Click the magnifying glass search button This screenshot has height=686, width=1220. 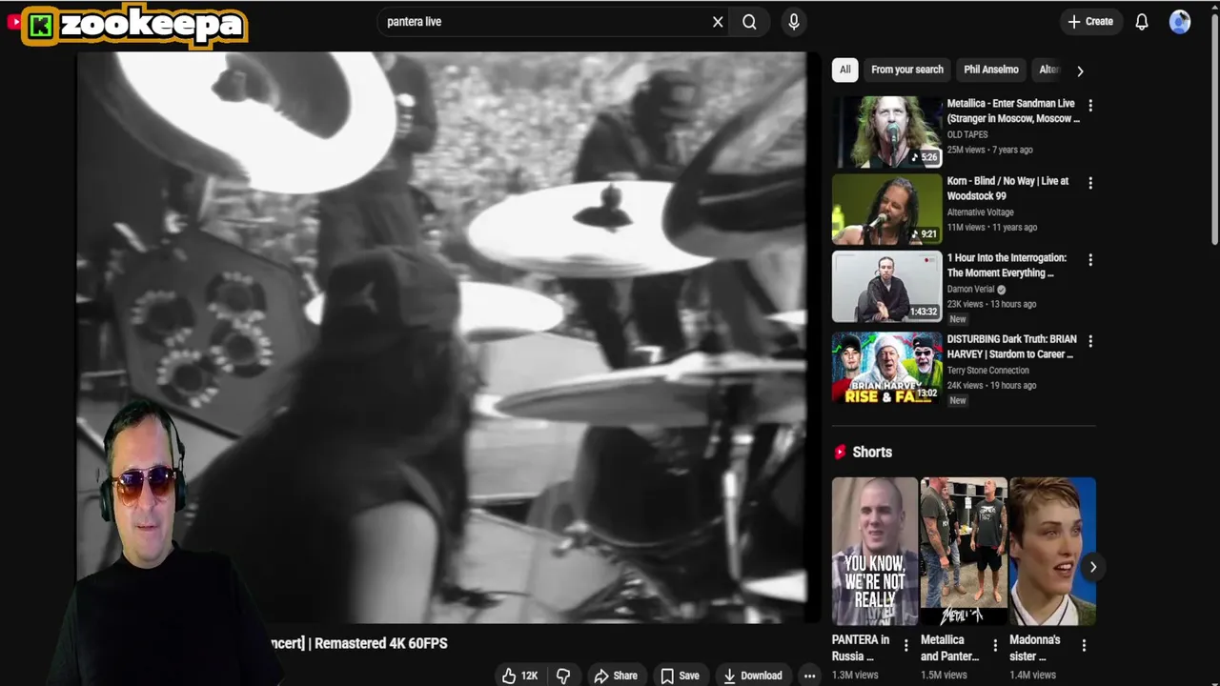coord(749,22)
